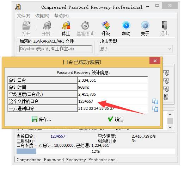Close the password recovered dialog
184x170 pixels.
pos(155,61)
